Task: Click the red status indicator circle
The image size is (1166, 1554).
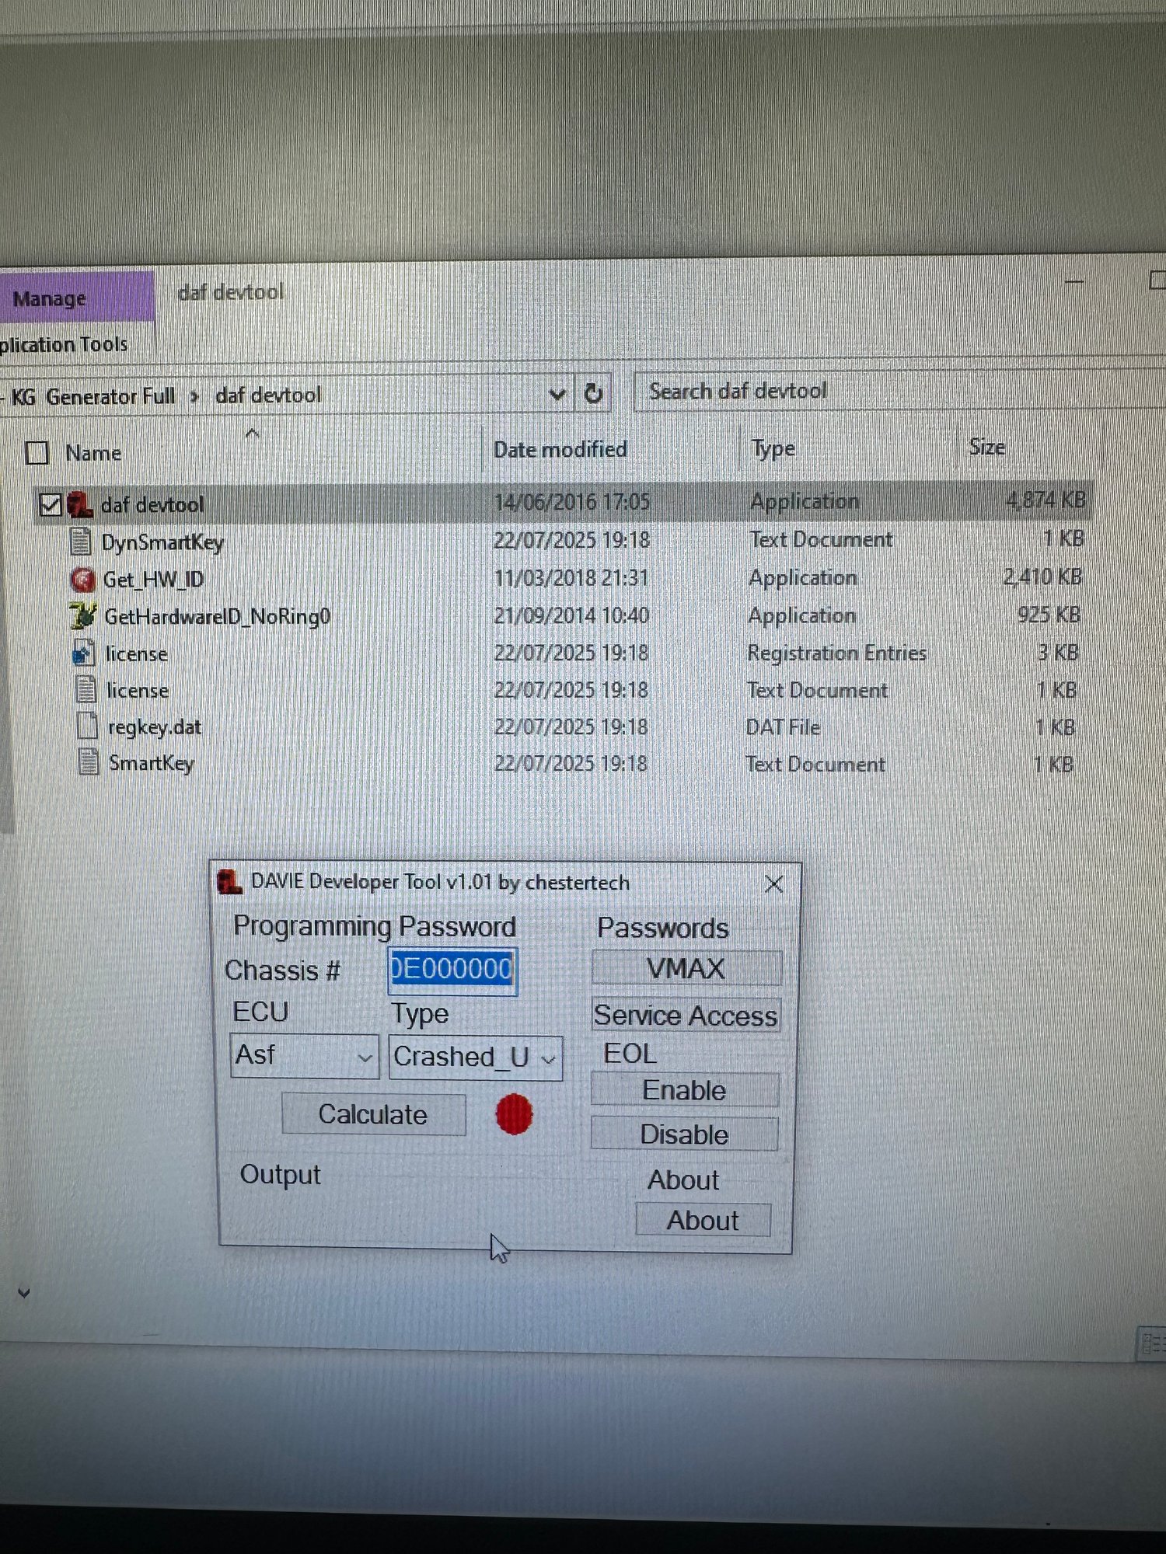Action: 514,1115
